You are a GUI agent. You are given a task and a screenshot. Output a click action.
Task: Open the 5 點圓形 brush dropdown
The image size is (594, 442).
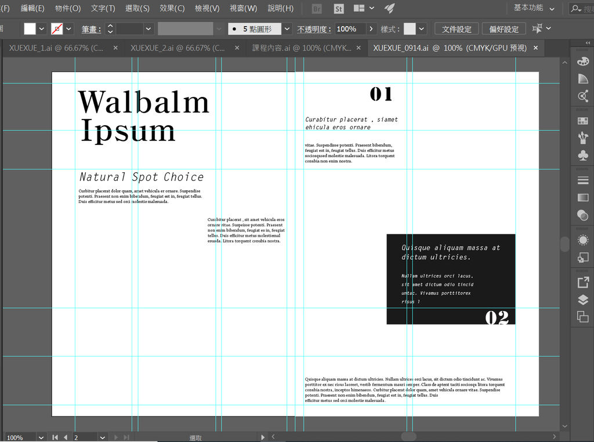tap(287, 29)
